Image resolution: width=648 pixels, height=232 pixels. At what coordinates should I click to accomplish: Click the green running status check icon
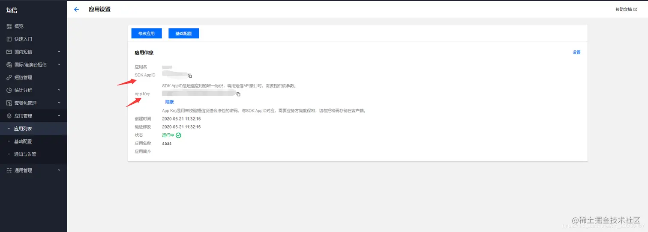179,135
